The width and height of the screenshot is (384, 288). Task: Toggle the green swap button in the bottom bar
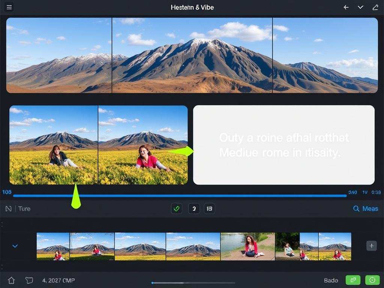[353, 280]
